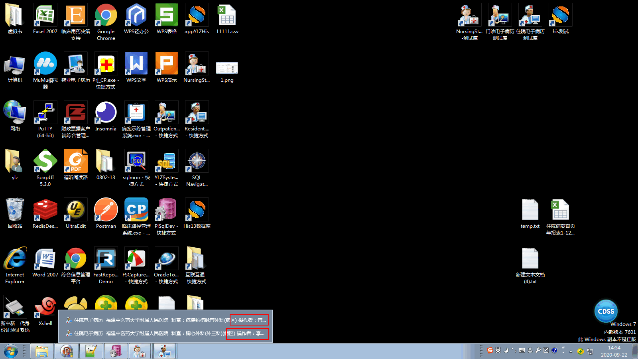The width and height of the screenshot is (638, 359).
Task: Select the Internet Explorer desktop icon
Action: pos(15,266)
